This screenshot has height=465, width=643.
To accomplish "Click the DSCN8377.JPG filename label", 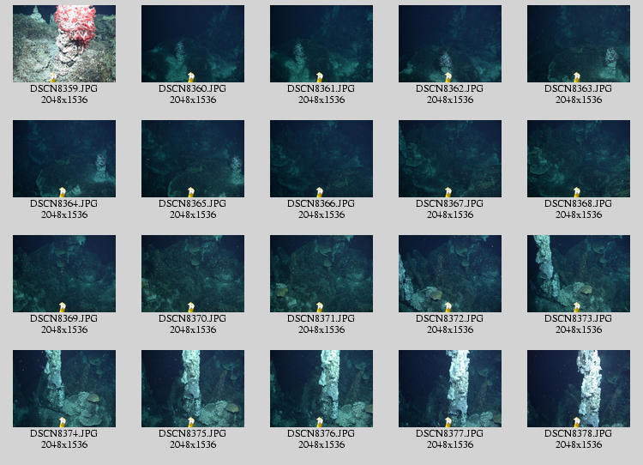I will [x=450, y=433].
